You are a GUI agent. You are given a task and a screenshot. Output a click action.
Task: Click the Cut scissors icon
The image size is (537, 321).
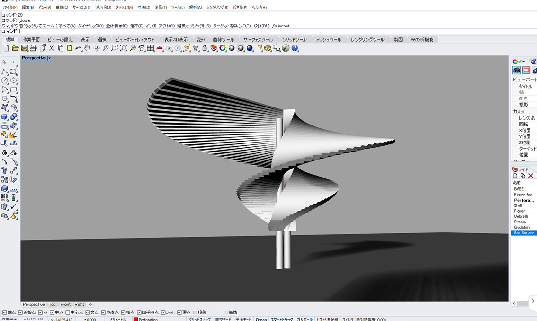point(52,48)
